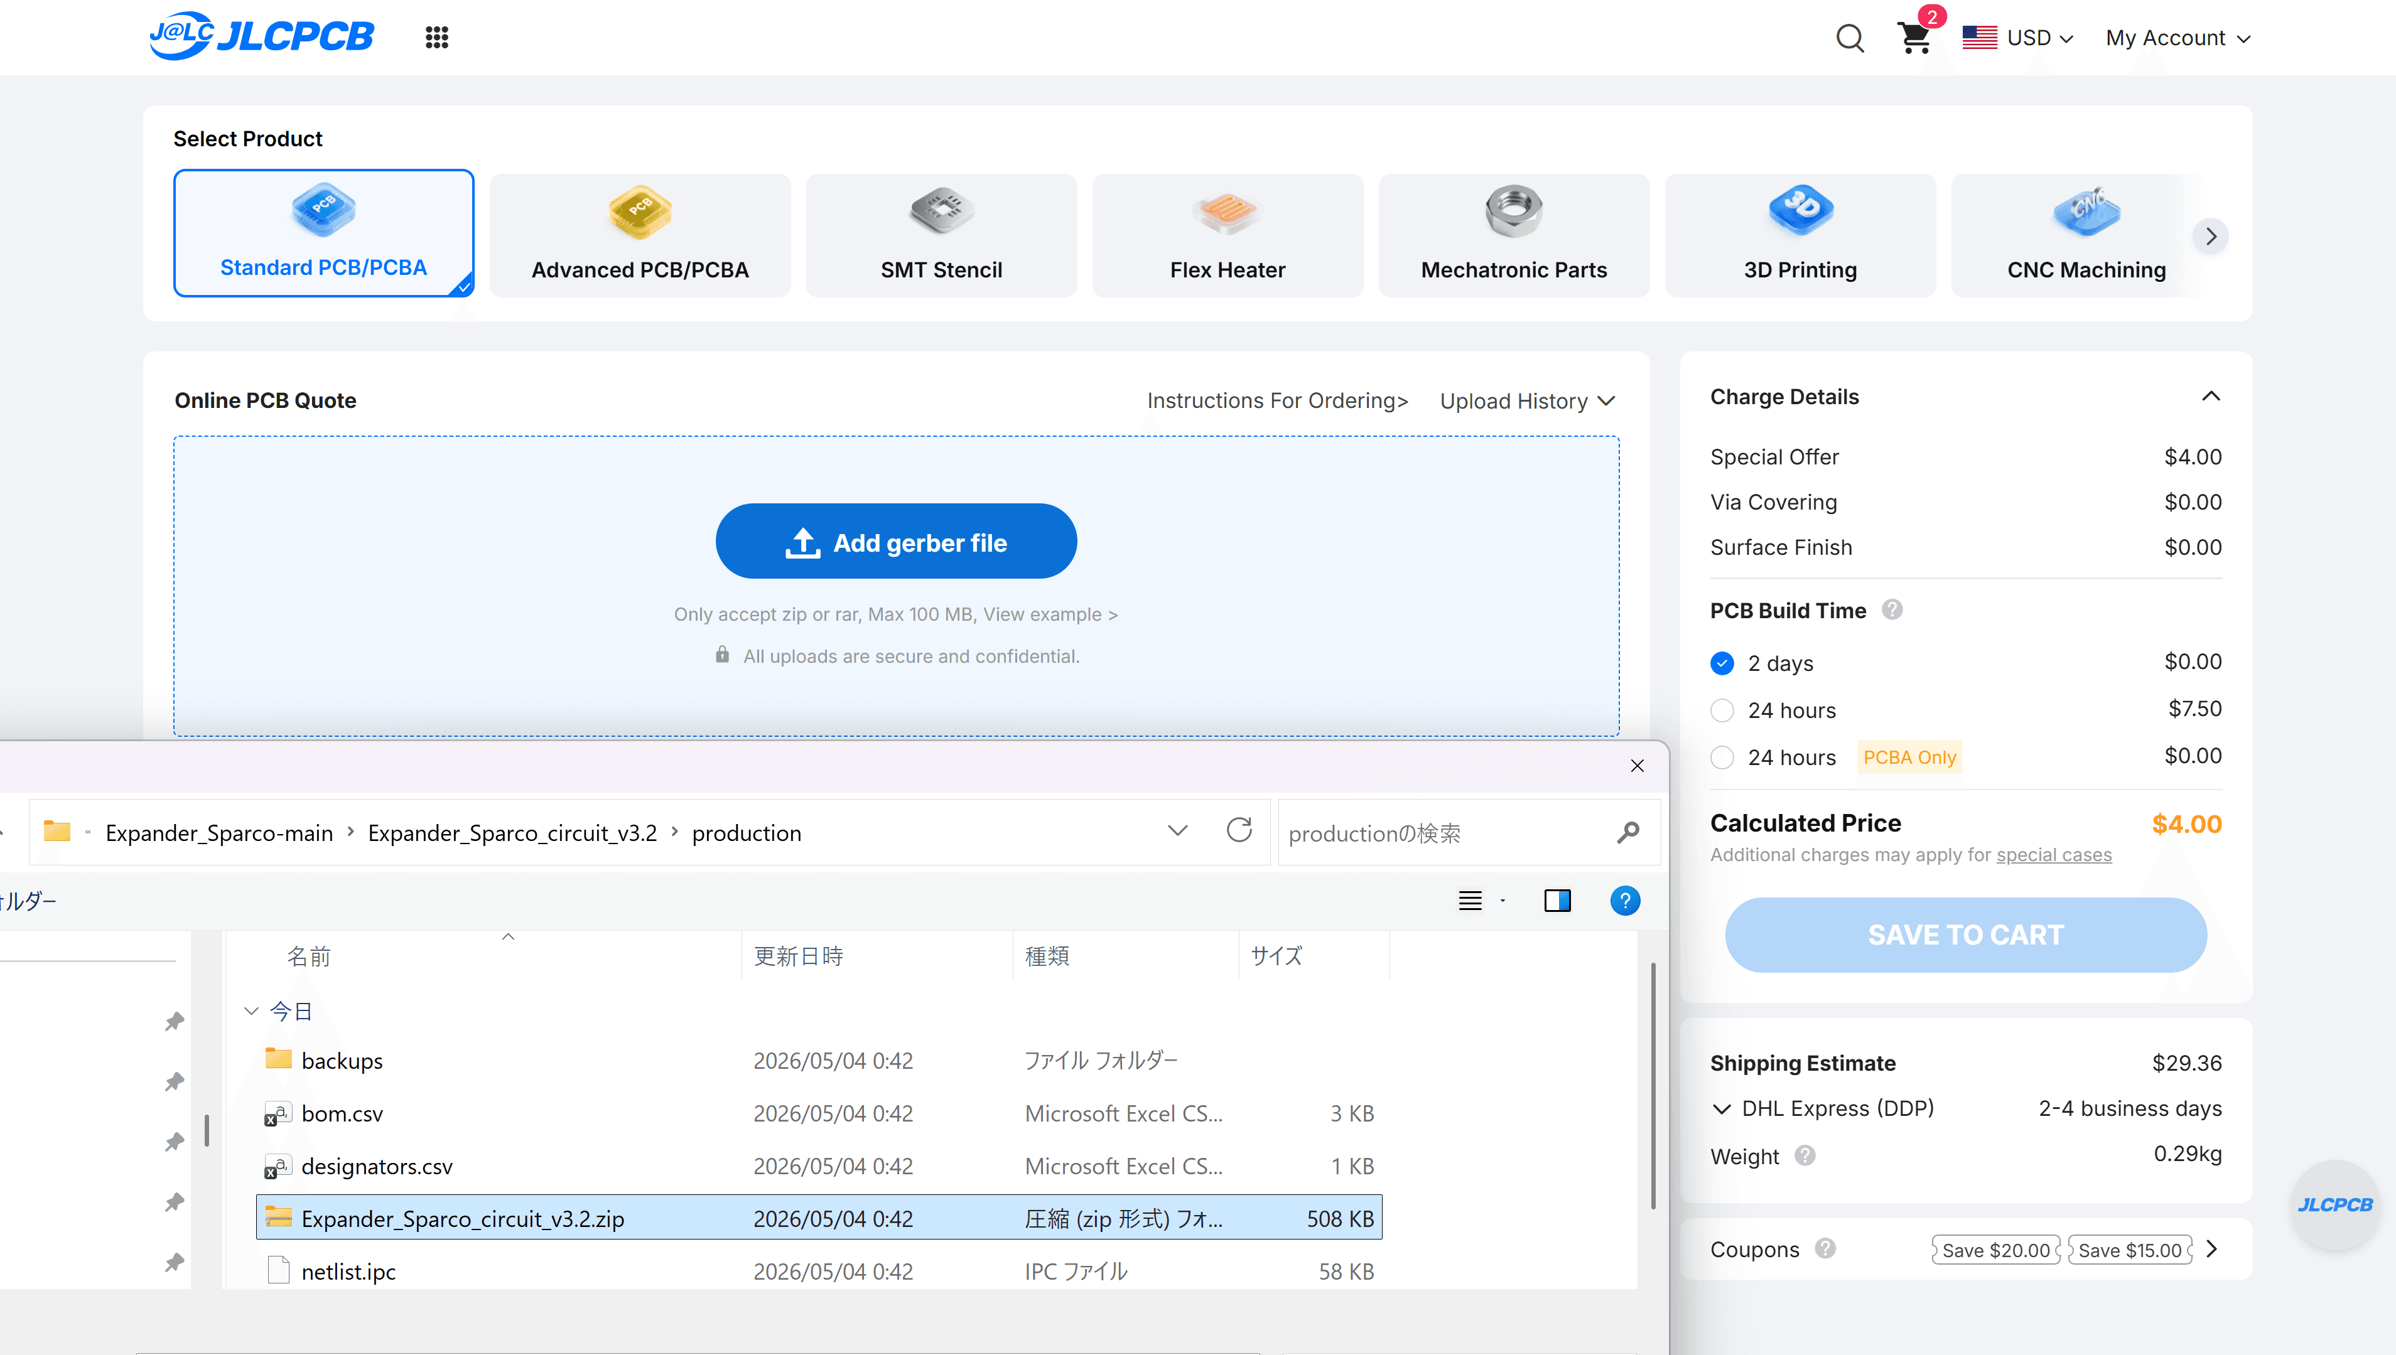
Task: Click the Add gerber file button
Action: tap(895, 542)
